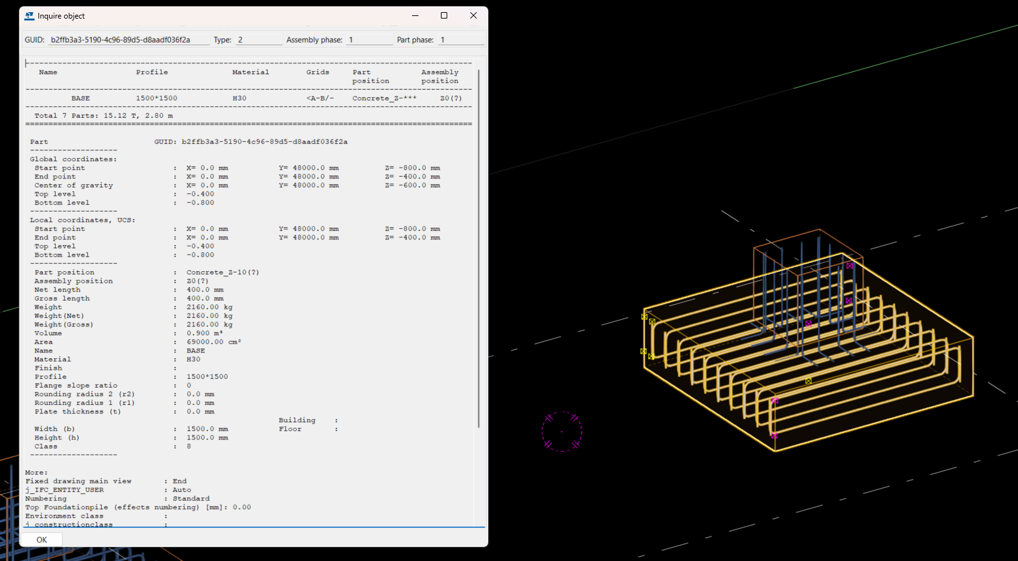Pick the yellow handle in the footing's center
Viewport: 1018px width, 561px height.
808,381
